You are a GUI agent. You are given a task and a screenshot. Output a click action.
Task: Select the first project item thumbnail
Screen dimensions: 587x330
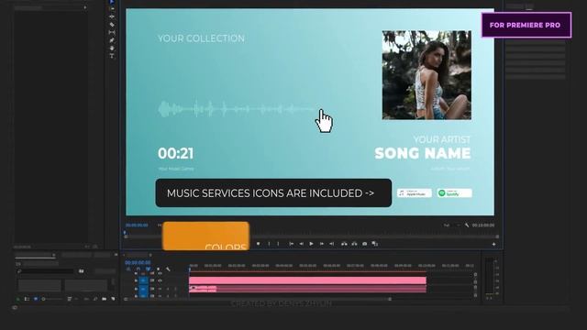click(39, 285)
